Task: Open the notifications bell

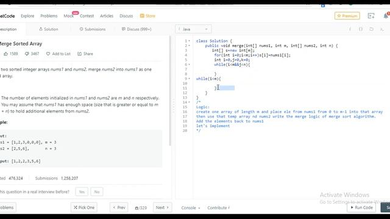Action: tap(386, 16)
